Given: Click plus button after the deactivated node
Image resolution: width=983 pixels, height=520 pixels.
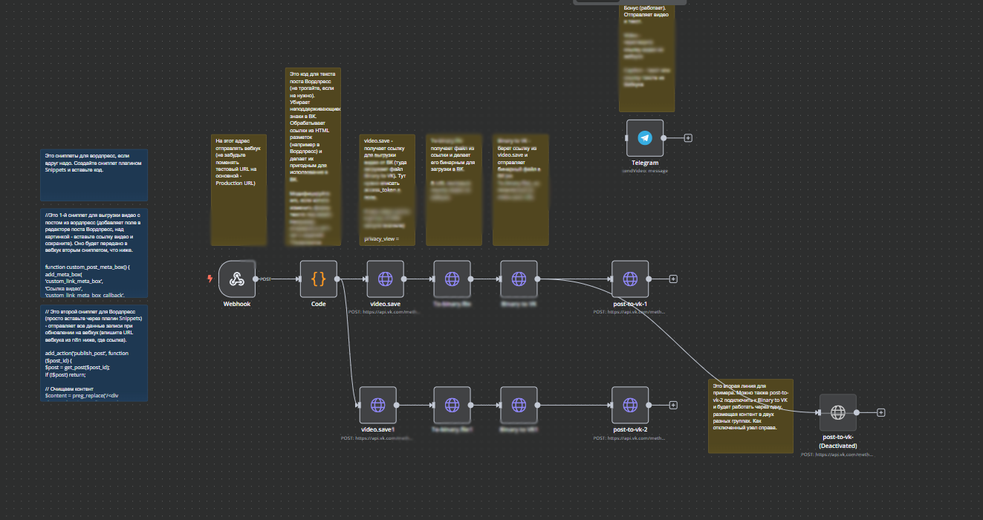Looking at the screenshot, I should tap(880, 412).
